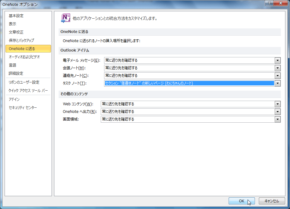Image resolution: width=290 pixels, height=209 pixels.
Task: Select the OneNote に送る category
Action: click(28, 49)
